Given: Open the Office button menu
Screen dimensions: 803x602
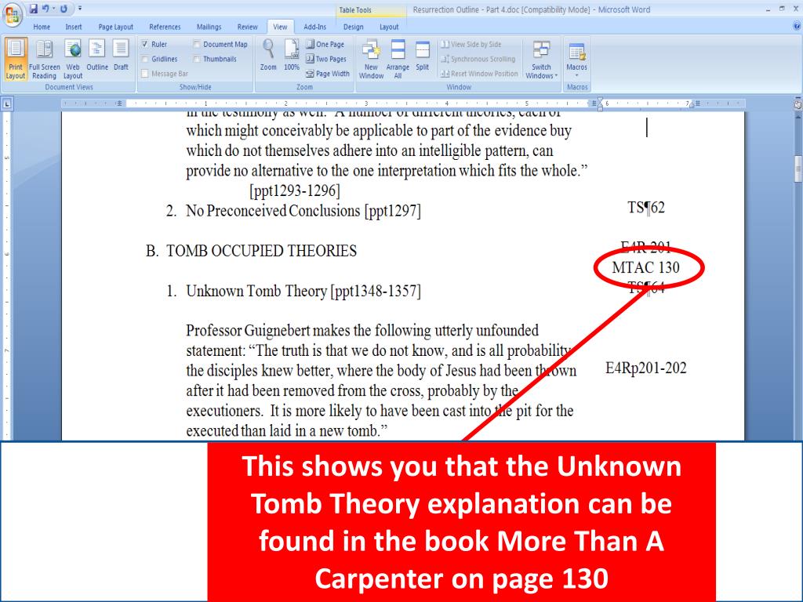Looking at the screenshot, I should (12, 14).
